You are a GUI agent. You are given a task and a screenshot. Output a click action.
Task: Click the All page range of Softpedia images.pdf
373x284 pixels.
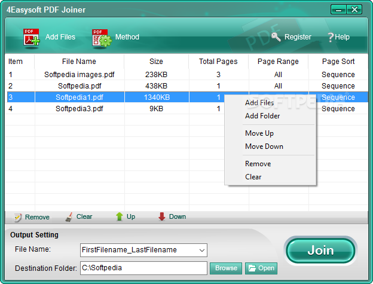[x=278, y=75]
